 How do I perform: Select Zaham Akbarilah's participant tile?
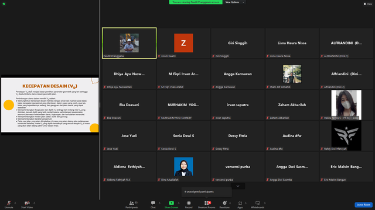click(x=292, y=105)
